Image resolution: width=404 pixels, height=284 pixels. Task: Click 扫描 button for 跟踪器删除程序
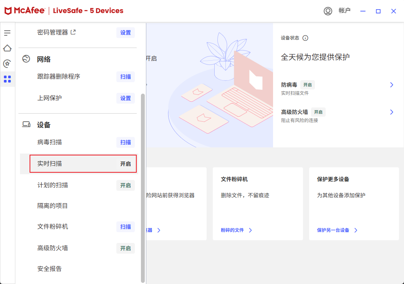[x=126, y=77]
